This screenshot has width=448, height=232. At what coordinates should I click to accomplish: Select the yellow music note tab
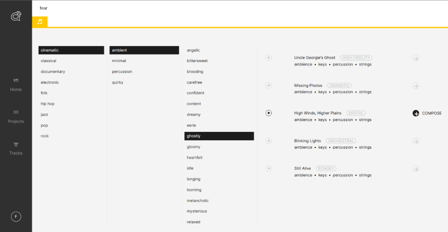point(40,22)
